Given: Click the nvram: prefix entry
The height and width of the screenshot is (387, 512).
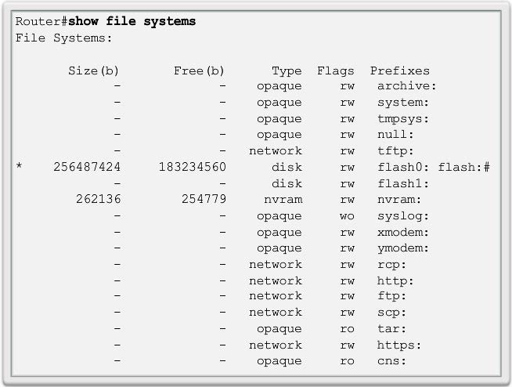Looking at the screenshot, I should [x=399, y=200].
